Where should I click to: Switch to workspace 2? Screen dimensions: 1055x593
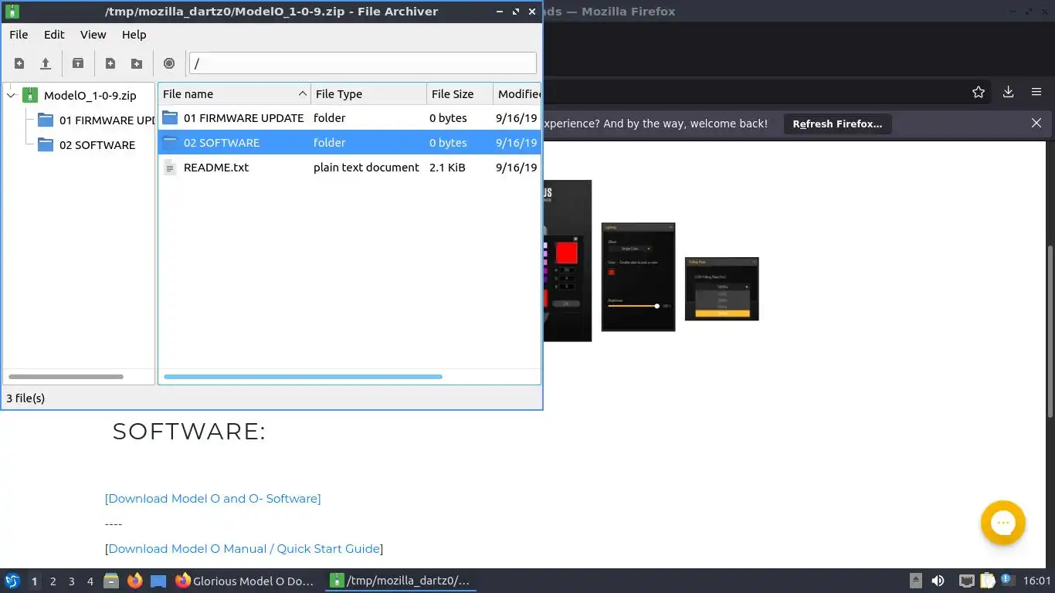53,581
